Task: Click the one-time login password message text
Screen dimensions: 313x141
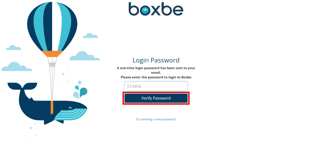Action: [x=156, y=70]
